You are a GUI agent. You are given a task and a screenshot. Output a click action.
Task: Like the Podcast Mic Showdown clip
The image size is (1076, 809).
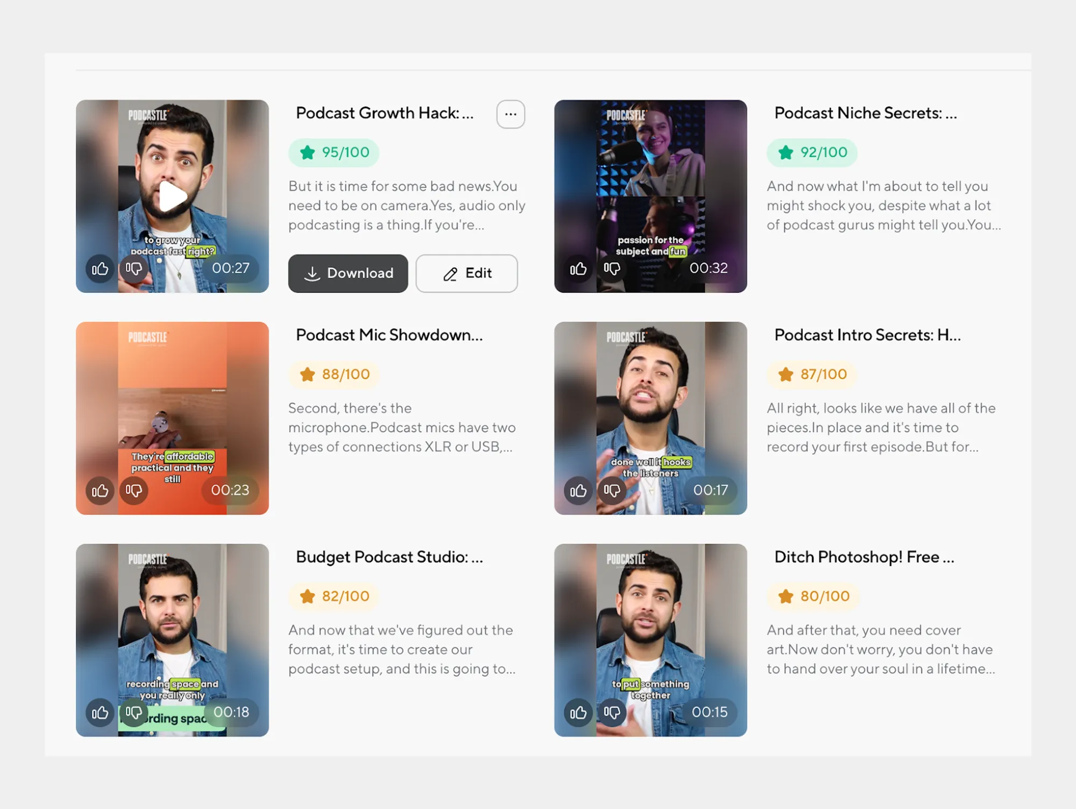click(x=100, y=490)
